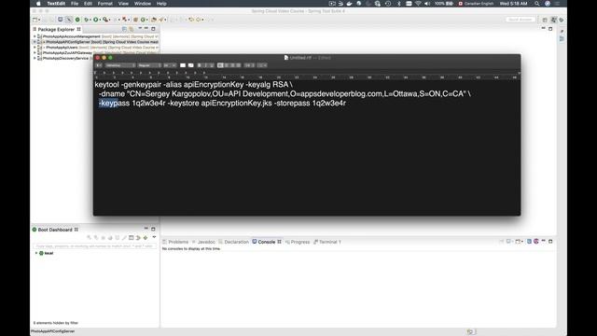This screenshot has height=336, width=597.
Task: Click the Run external tools icon in the toolbar
Action: pos(105,20)
